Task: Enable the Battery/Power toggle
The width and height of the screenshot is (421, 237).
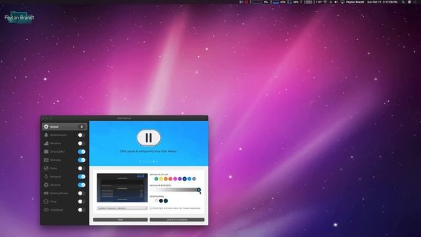Action: [x=82, y=193]
